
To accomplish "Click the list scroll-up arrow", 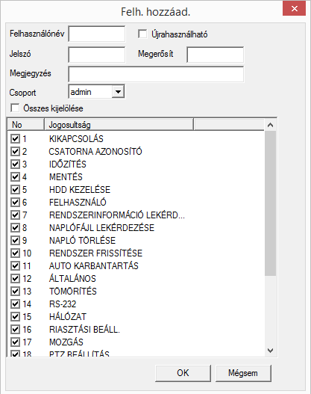I will tap(270, 125).
